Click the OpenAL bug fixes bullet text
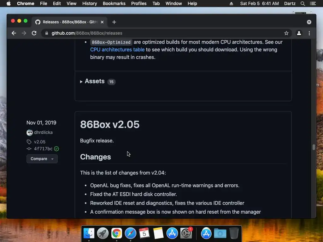Viewport: 323px width, 242px height. (165, 185)
